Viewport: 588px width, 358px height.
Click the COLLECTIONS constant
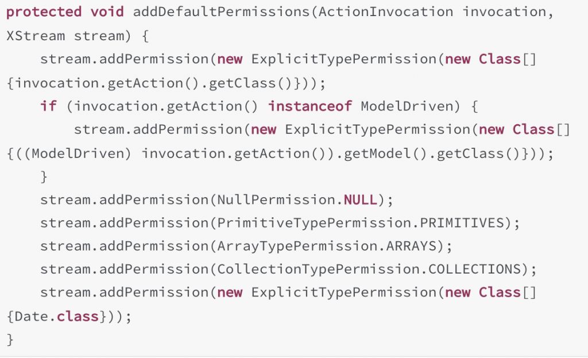[474, 270]
